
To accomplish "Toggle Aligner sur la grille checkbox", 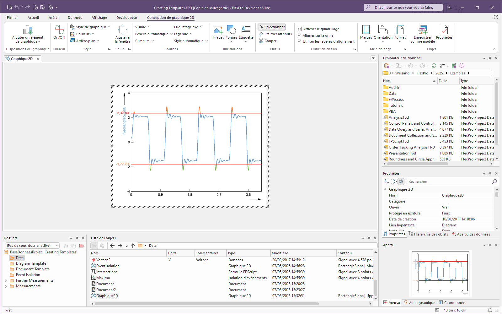I will [300, 35].
